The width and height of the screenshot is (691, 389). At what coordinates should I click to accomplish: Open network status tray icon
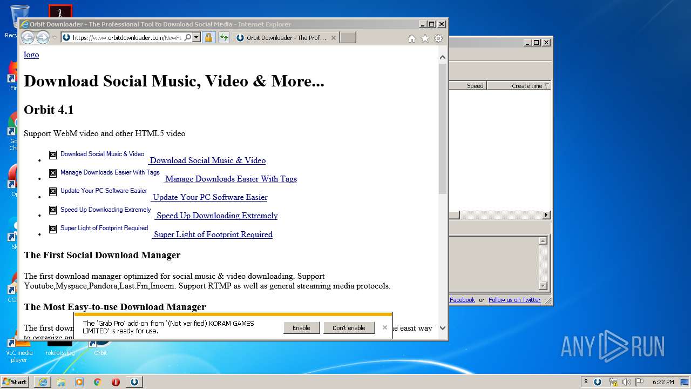pos(613,382)
